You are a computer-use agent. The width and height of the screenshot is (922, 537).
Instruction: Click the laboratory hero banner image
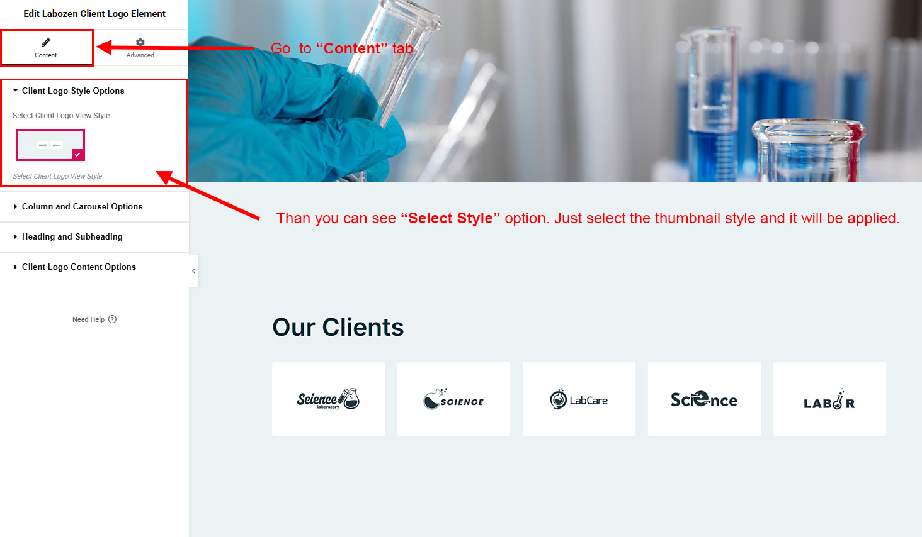[555, 91]
